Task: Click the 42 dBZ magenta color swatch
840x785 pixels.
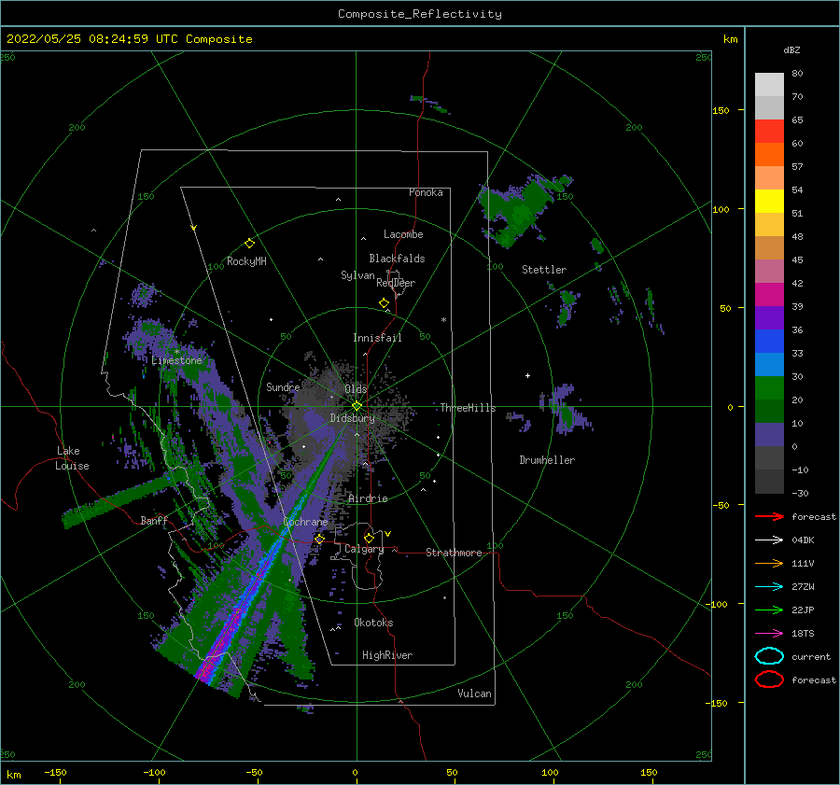Action: tap(769, 294)
